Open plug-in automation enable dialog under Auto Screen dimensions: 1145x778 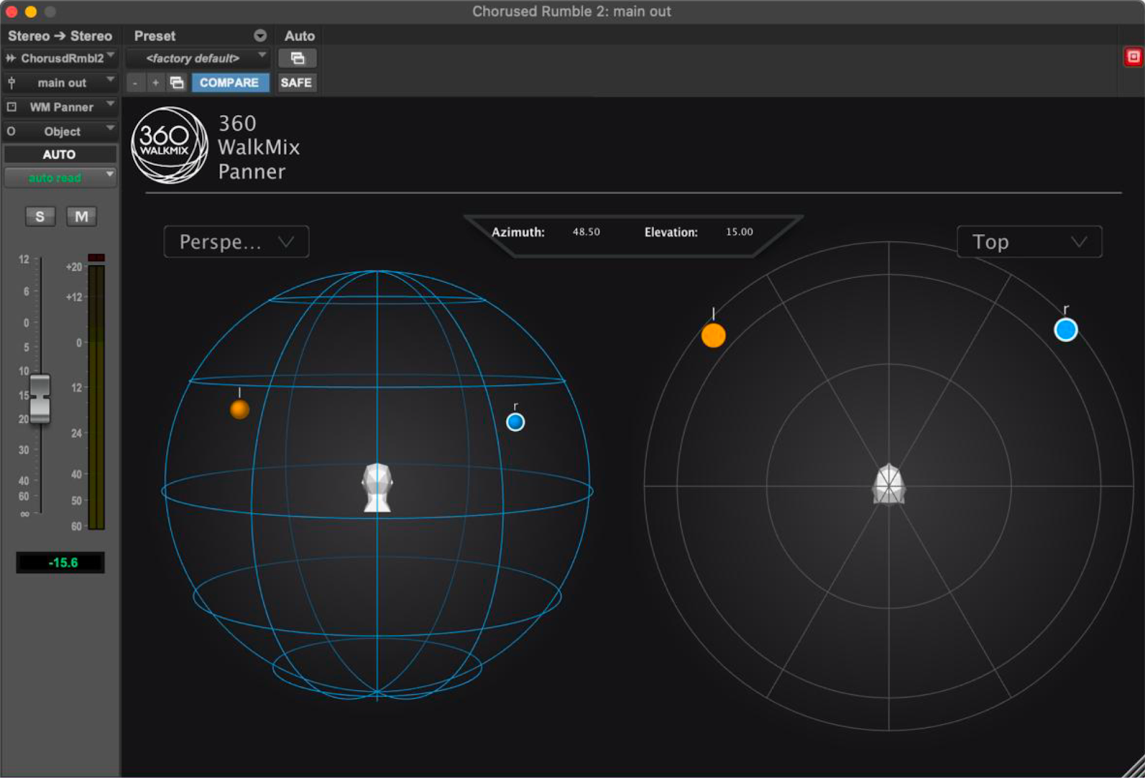pyautogui.click(x=297, y=59)
